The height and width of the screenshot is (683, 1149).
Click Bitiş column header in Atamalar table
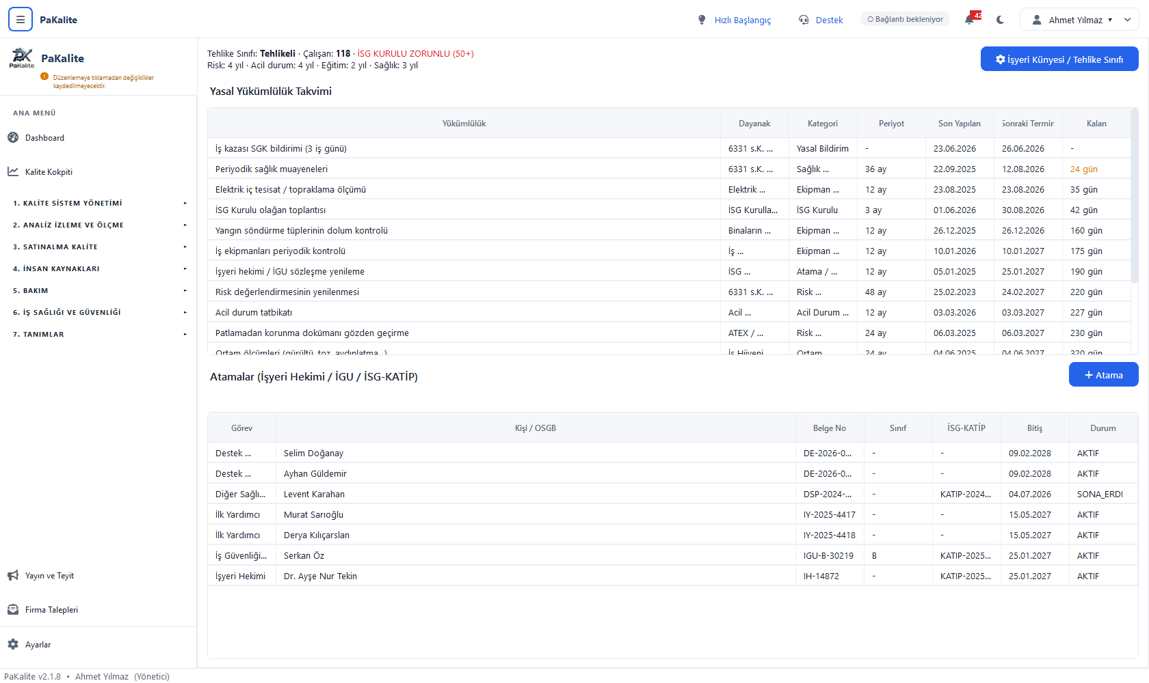tap(1035, 428)
